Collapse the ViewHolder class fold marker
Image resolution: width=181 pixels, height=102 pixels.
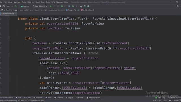[9, 19]
